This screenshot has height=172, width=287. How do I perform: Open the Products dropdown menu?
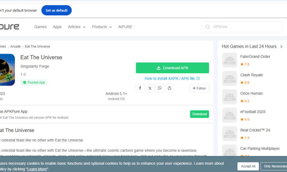101,27
